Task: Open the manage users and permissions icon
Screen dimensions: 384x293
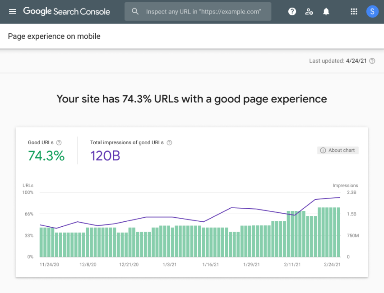Action: click(309, 11)
